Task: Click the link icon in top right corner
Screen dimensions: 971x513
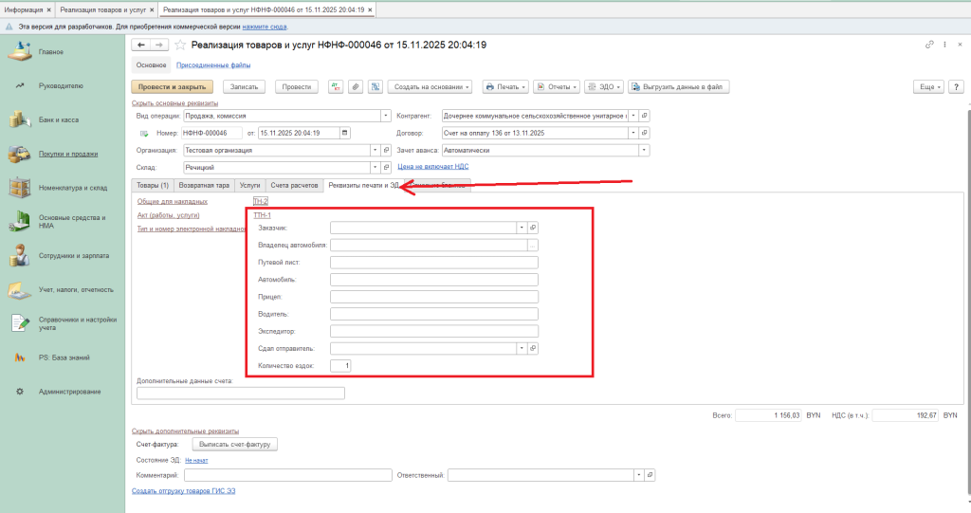Action: (x=929, y=45)
